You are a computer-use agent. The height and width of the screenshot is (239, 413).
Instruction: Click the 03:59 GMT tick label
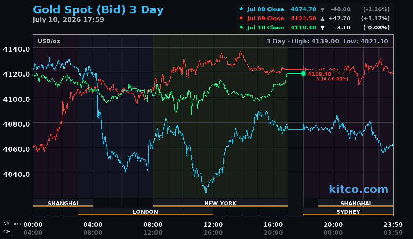pyautogui.click(x=393, y=233)
